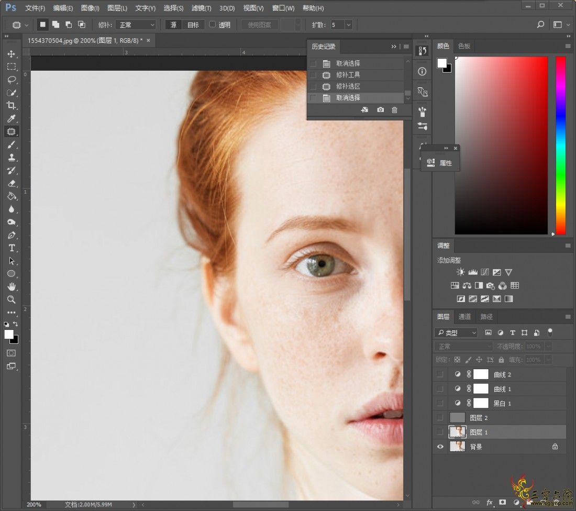Select the Eyedropper tool
576x511 pixels.
tap(12, 118)
